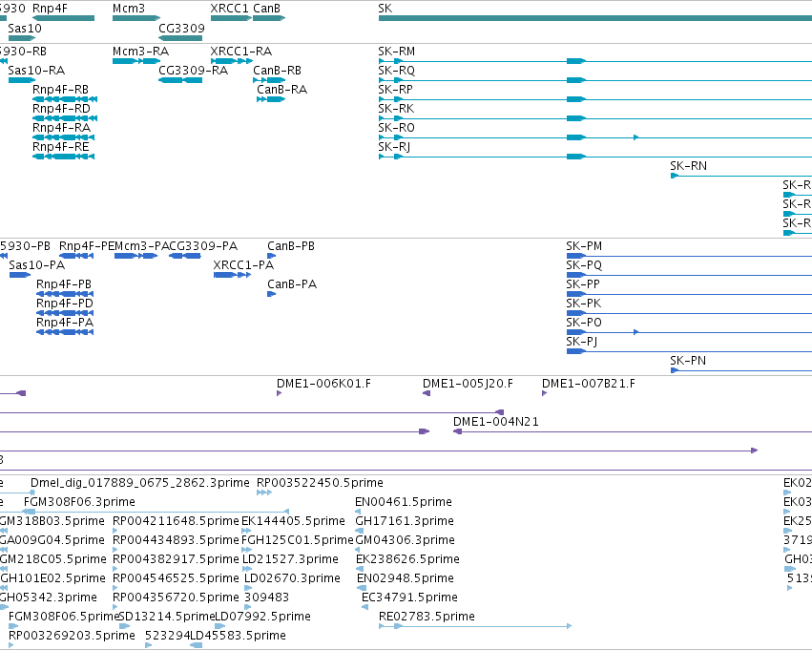Select the CanB-RA transcript
Viewport: 812px width, 650px height.
pos(271,99)
